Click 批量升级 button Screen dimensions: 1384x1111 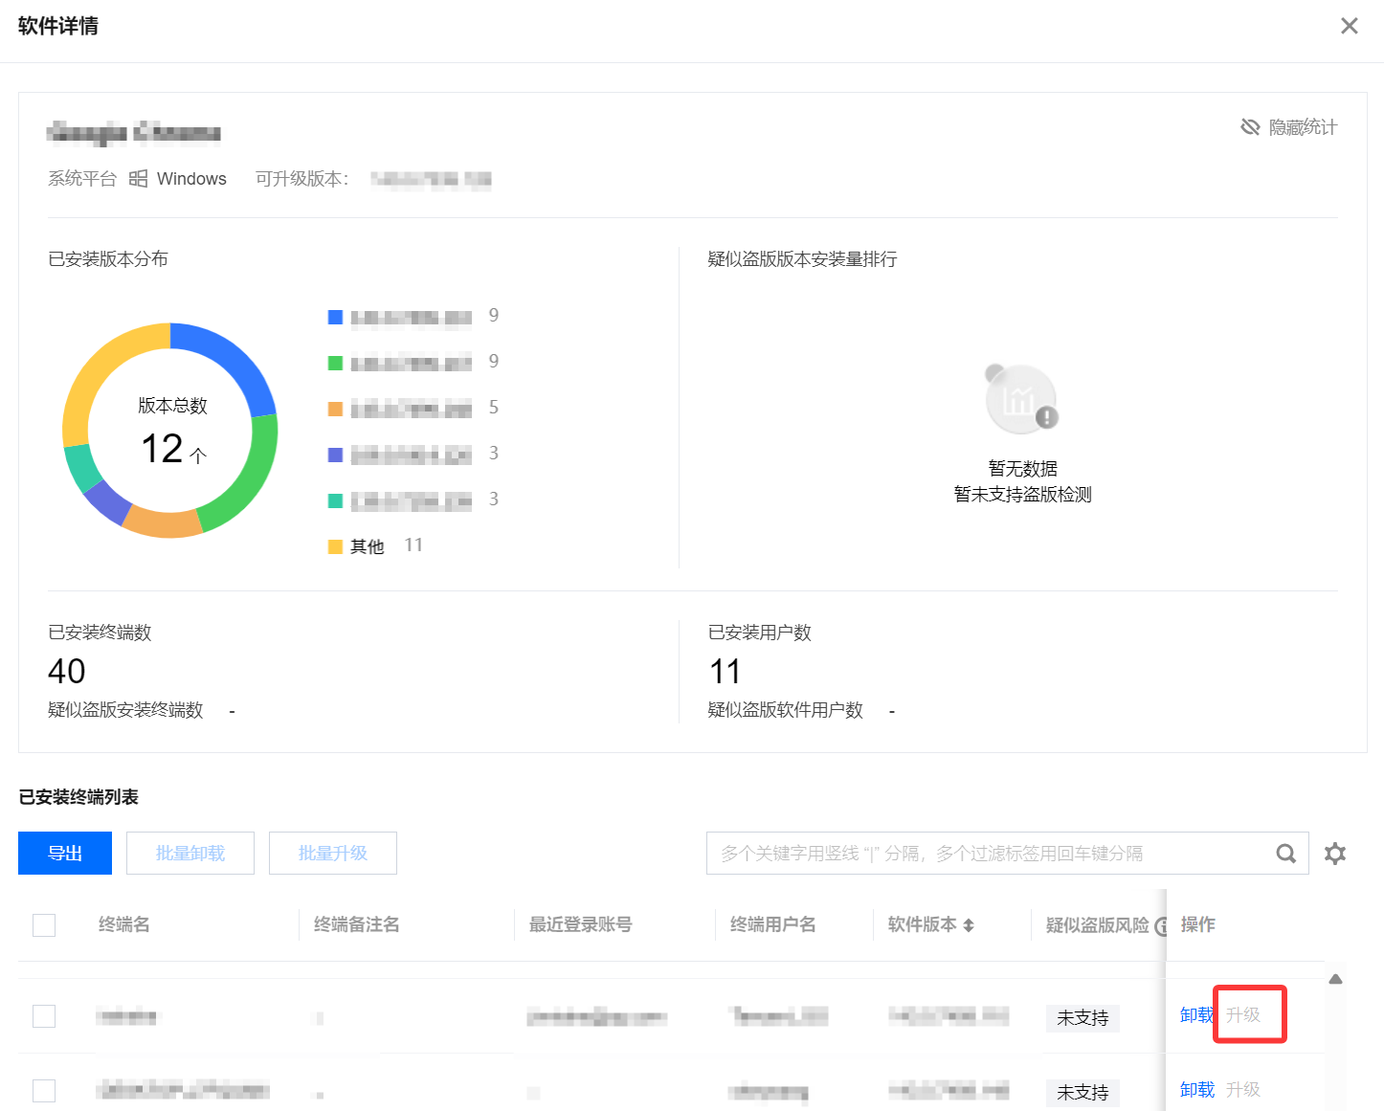click(333, 854)
